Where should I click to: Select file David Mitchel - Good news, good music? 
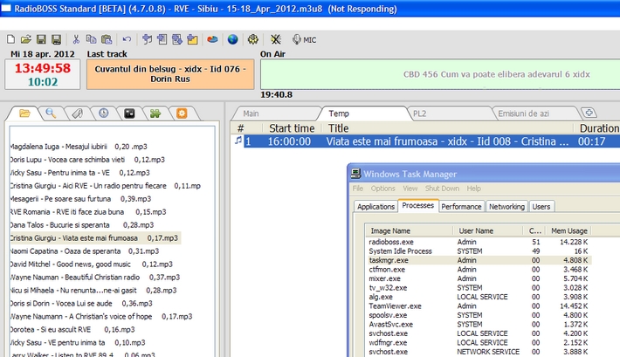(92, 264)
